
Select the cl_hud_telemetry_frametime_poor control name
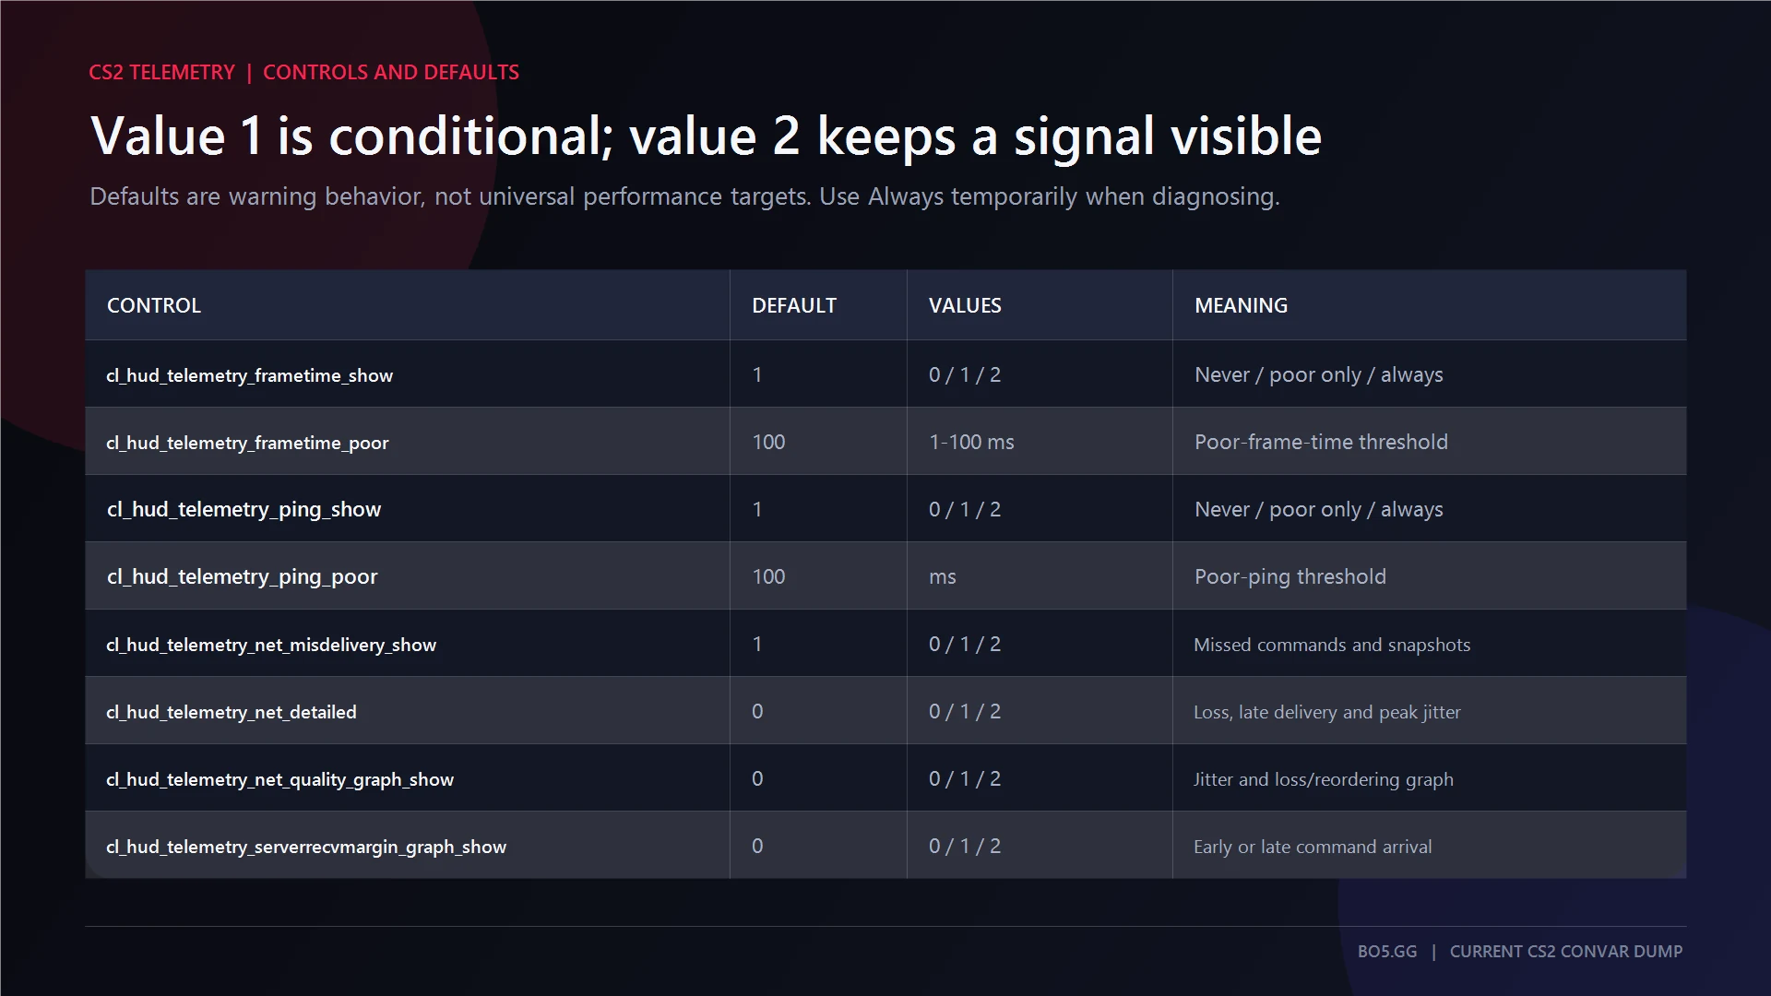click(x=247, y=443)
